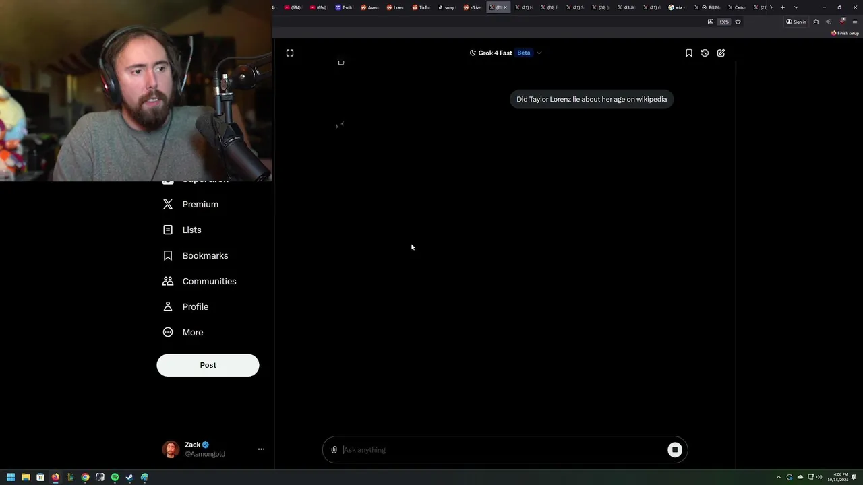Open the list-all-tabs dropdown arrow
This screenshot has height=485, width=863.
[x=796, y=7]
